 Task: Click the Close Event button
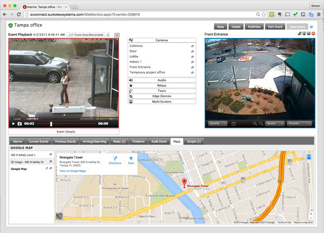point(297,27)
